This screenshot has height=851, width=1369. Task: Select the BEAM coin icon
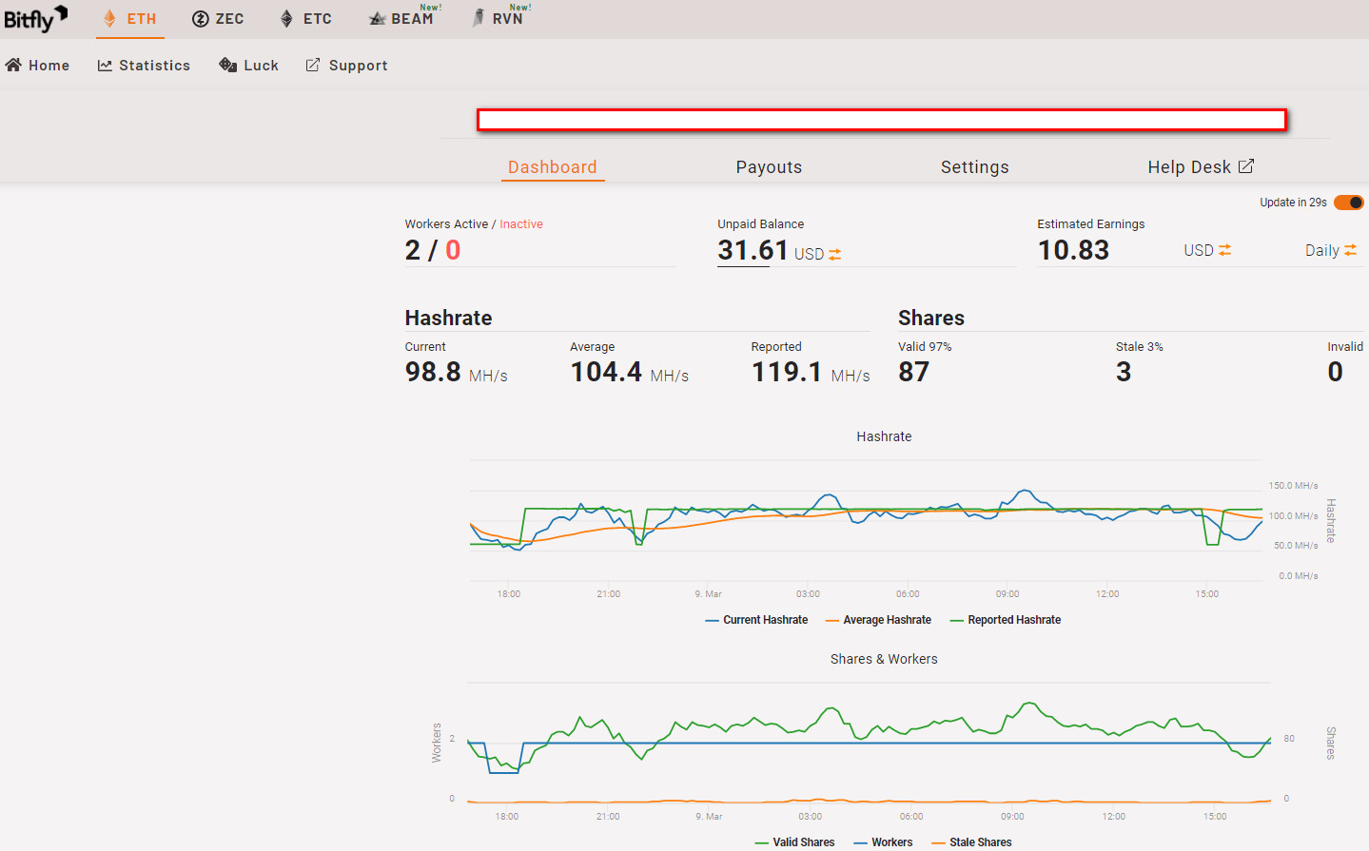click(377, 19)
